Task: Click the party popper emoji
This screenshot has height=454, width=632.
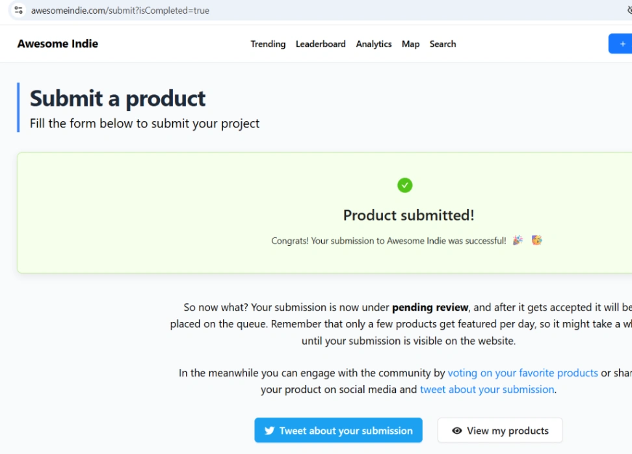Action: pos(518,240)
